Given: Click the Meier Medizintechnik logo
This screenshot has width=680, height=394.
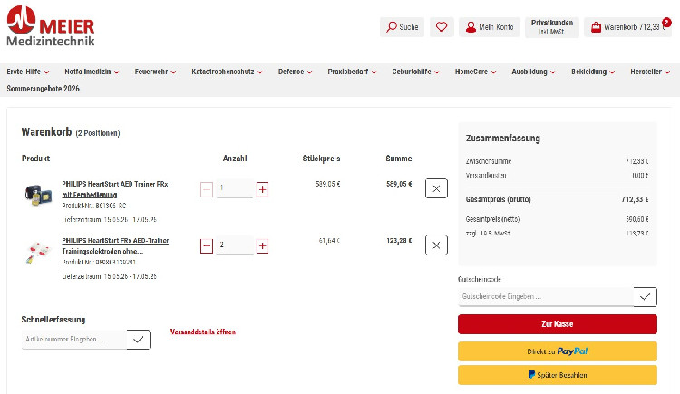Looking at the screenshot, I should [51, 26].
